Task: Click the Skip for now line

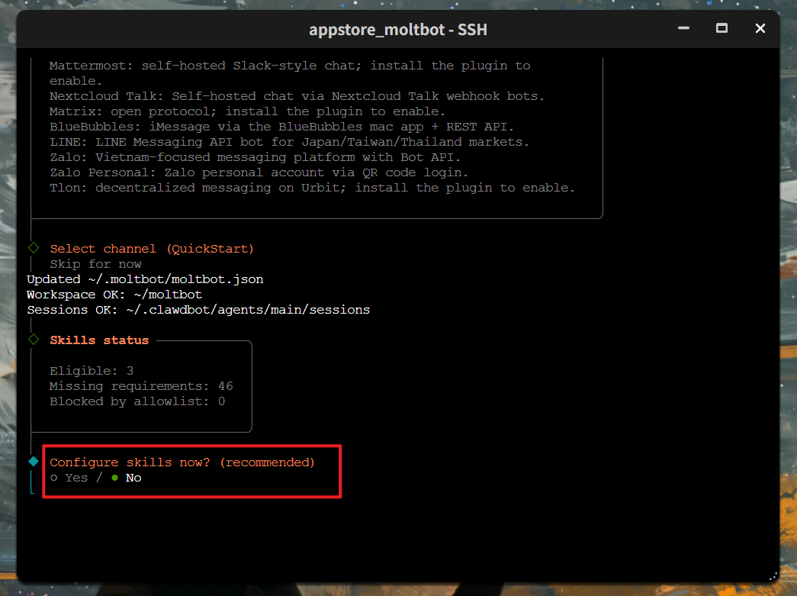Action: [x=95, y=264]
